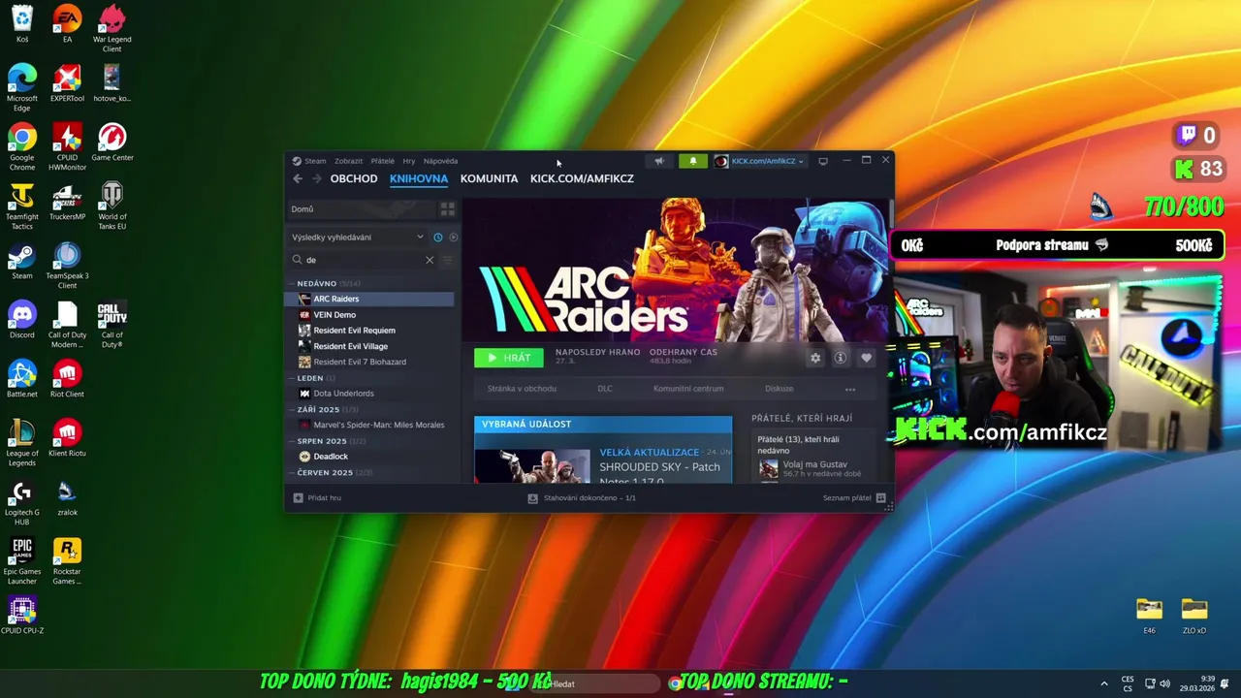
Task: Add ARC Raiders to favorites heart
Action: (x=866, y=358)
